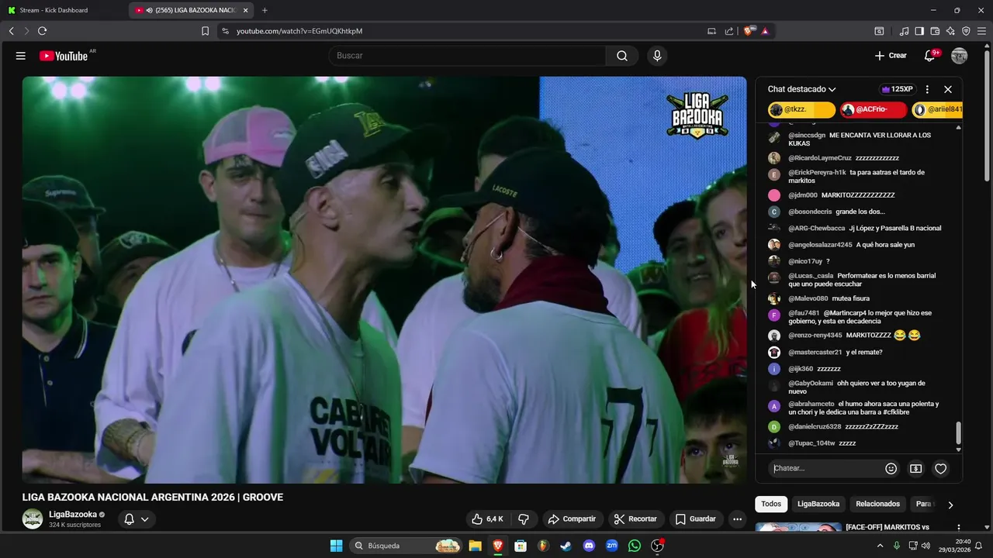The image size is (993, 558).
Task: Bookmark this page in address bar
Action: click(205, 31)
